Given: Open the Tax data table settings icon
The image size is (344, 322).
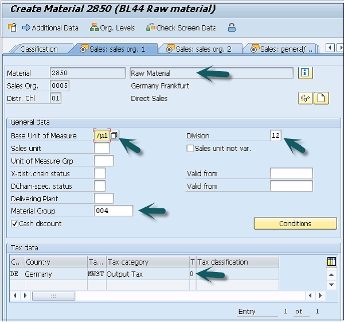Looking at the screenshot, I should click(x=331, y=262).
